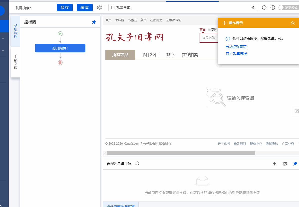Click the edit note icon on the right edge
This screenshot has height=207, width=299.
pos(296,111)
